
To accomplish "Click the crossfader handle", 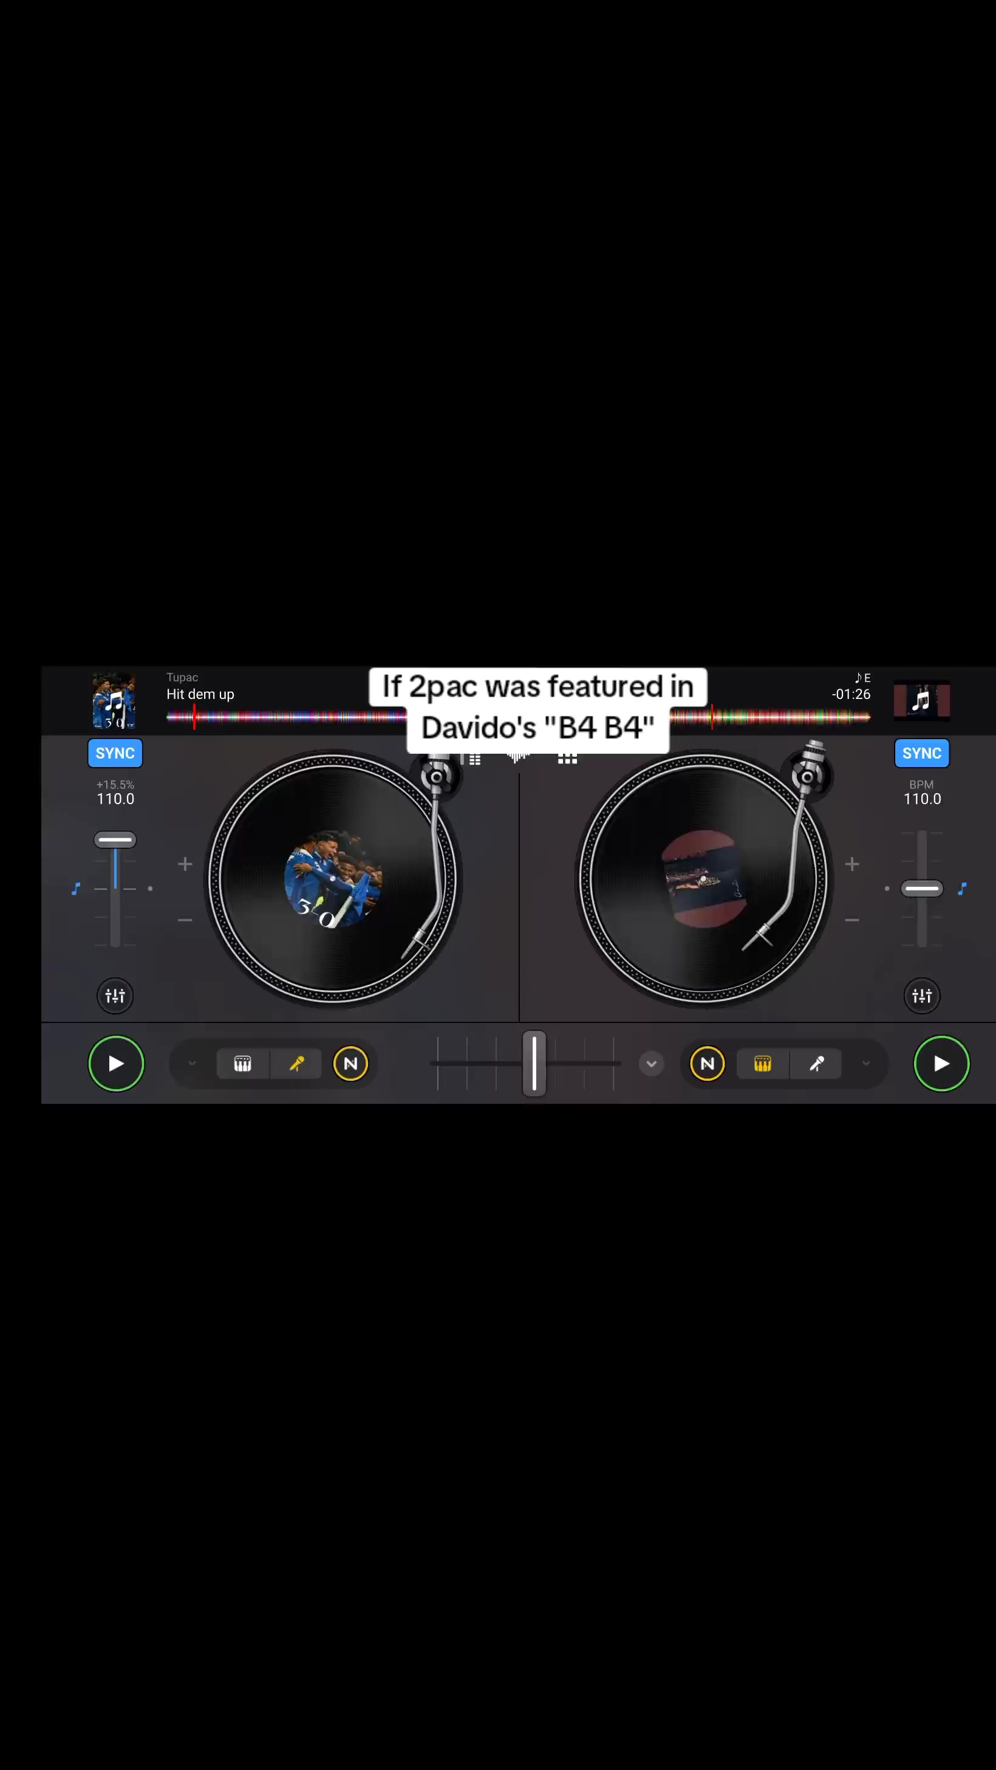I will point(534,1064).
